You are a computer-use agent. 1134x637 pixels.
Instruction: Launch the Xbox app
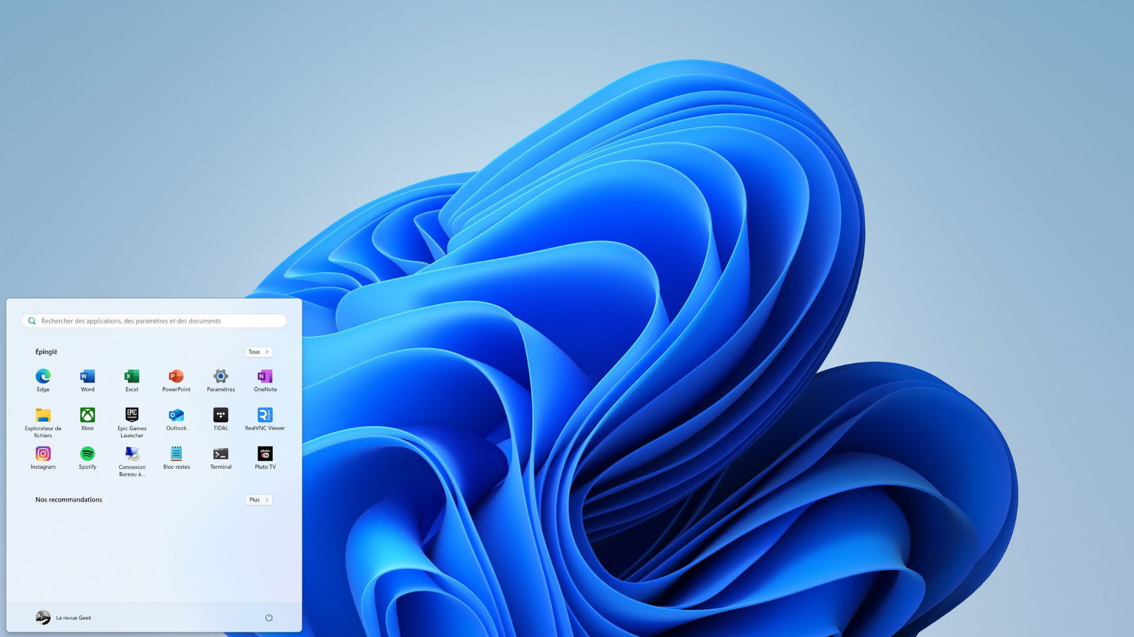point(87,416)
